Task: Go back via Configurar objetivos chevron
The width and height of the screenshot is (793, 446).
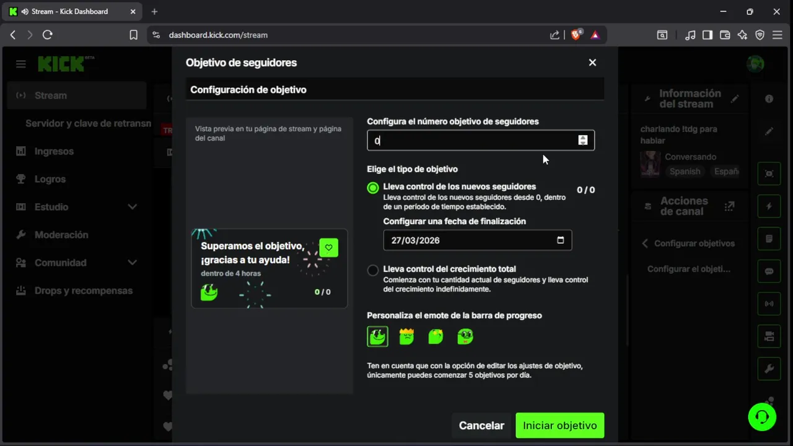Action: (645, 243)
